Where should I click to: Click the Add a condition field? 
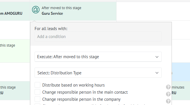coord(98,37)
